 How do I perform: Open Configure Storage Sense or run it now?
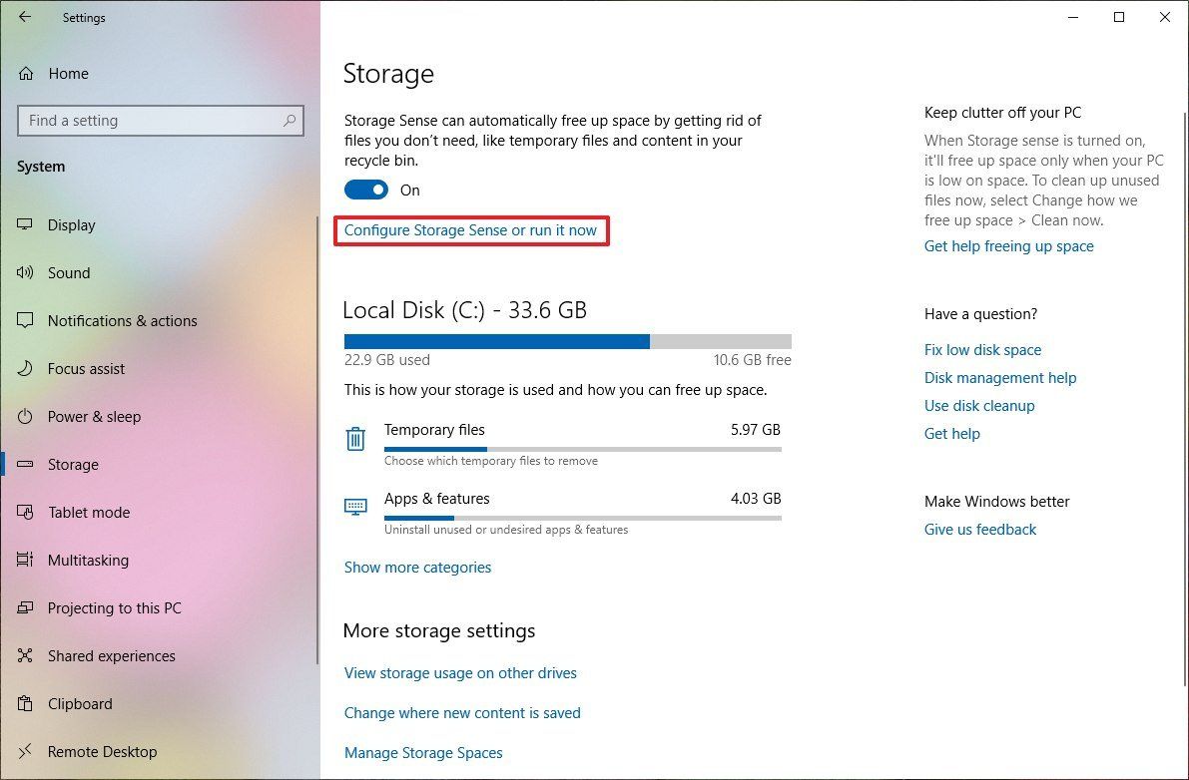[471, 229]
